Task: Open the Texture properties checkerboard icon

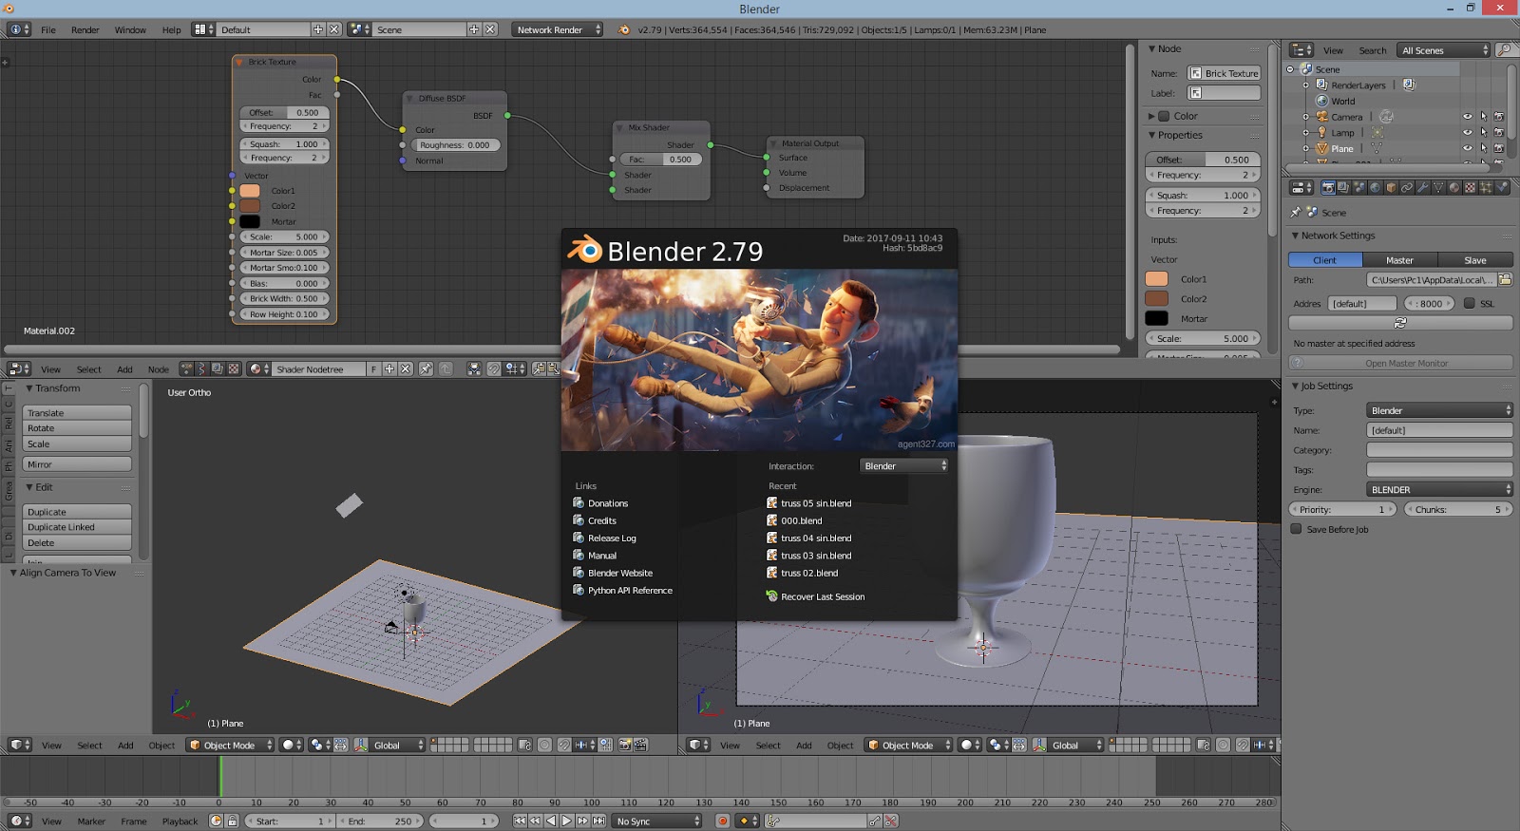Action: pos(1470,188)
